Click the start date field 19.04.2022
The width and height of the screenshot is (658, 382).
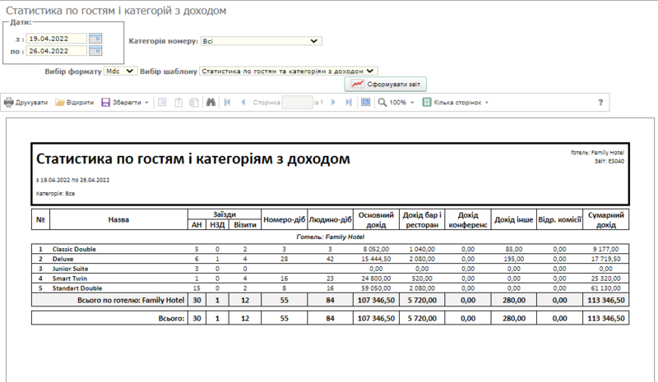[56, 39]
